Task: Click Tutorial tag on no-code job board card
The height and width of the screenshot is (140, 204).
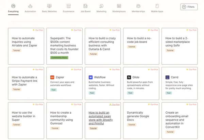Action: 132,47
